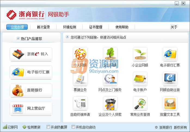Click the 已联网 status text
The height and width of the screenshot is (132, 190).
pyautogui.click(x=13, y=127)
